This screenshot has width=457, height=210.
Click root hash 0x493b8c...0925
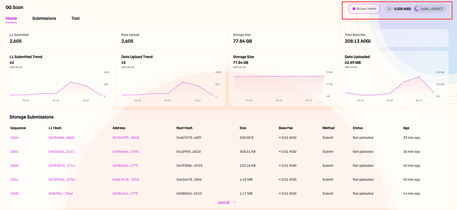pos(190,166)
